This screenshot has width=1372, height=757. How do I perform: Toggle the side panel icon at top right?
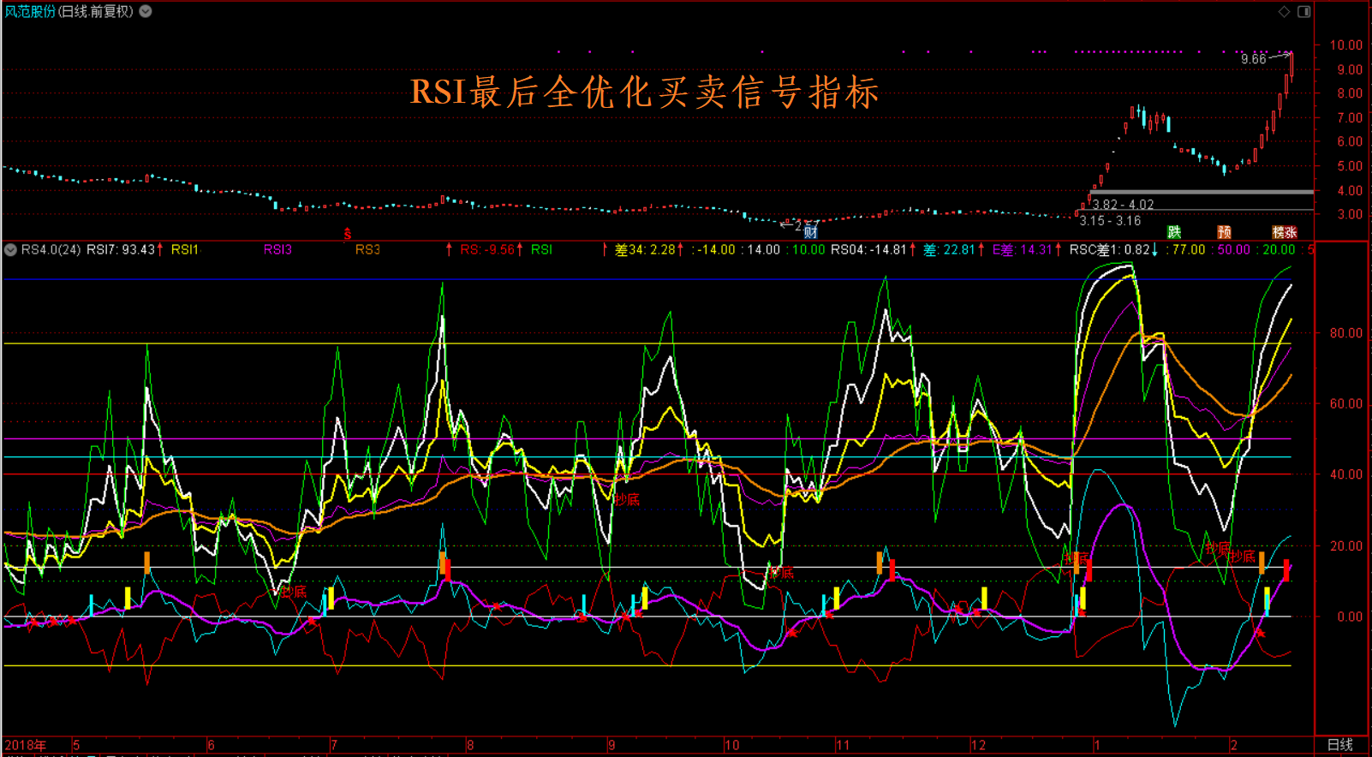point(1303,11)
